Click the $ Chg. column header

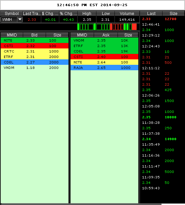point(50,13)
